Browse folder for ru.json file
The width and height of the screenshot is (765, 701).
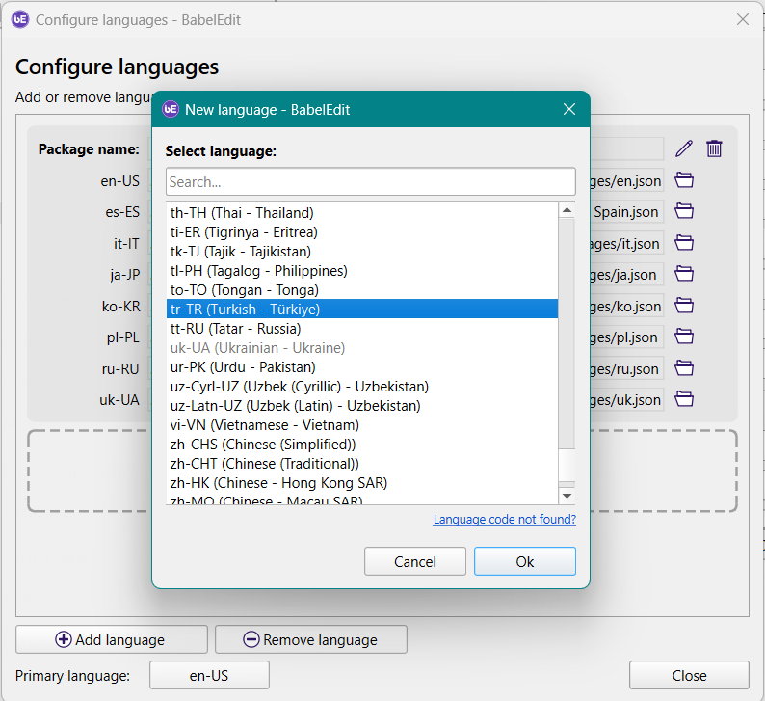[684, 368]
